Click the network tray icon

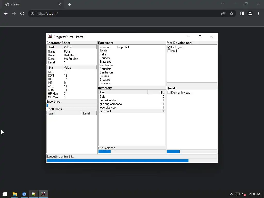tap(237, 194)
